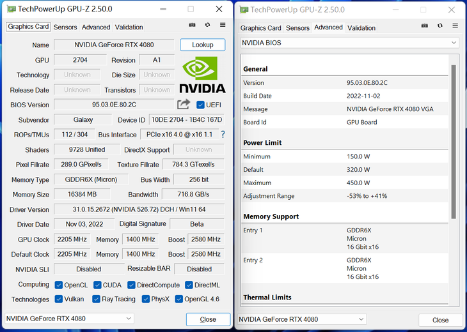
Task: Click the Bandwidth field 716.8 GB/s
Action: coord(193,194)
